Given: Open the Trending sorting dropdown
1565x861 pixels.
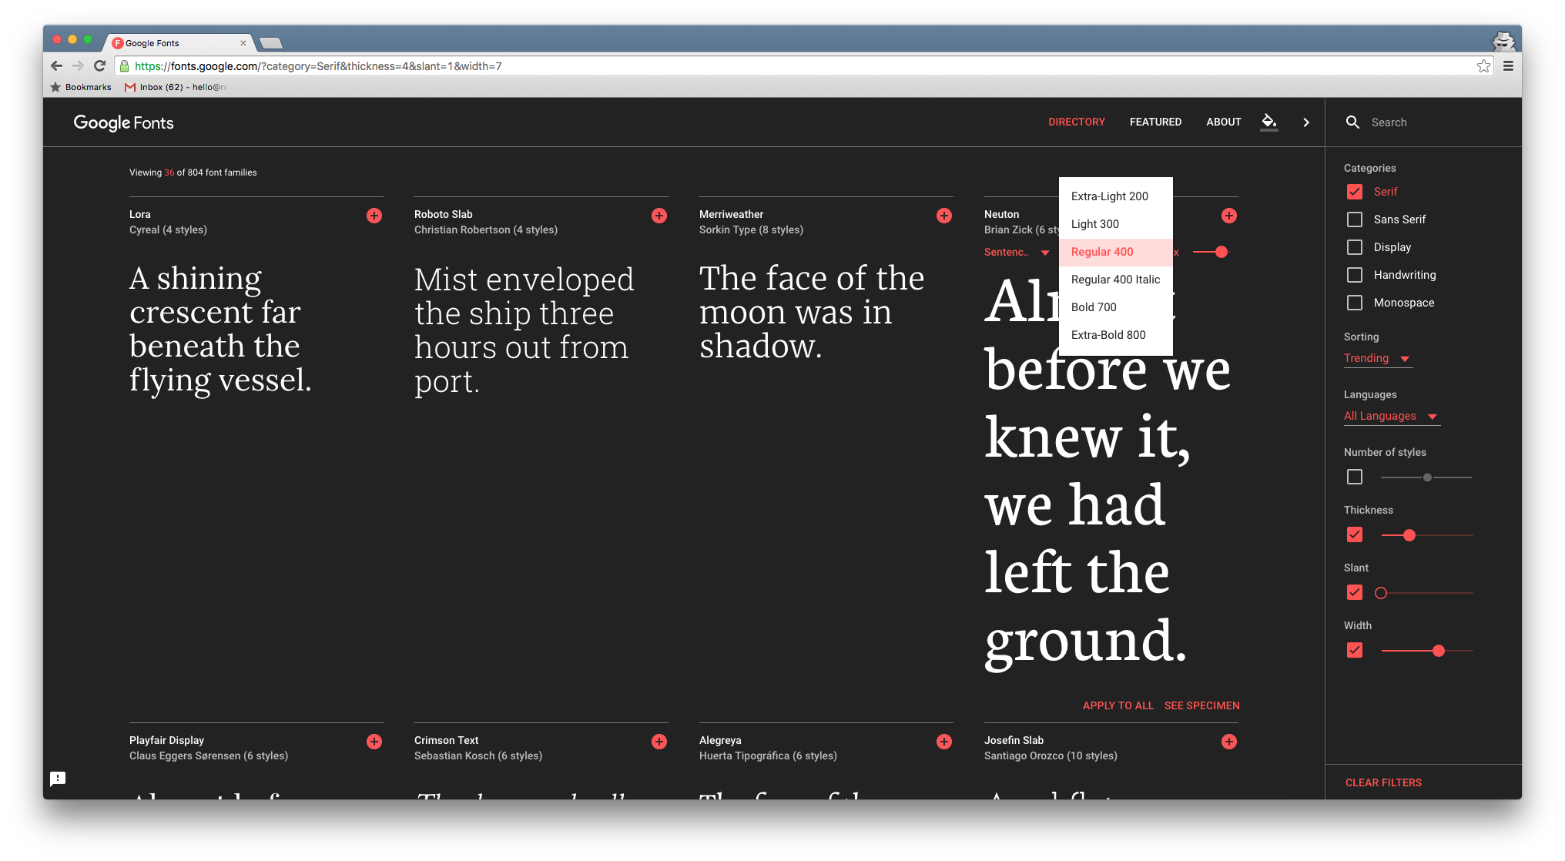Looking at the screenshot, I should [x=1378, y=359].
